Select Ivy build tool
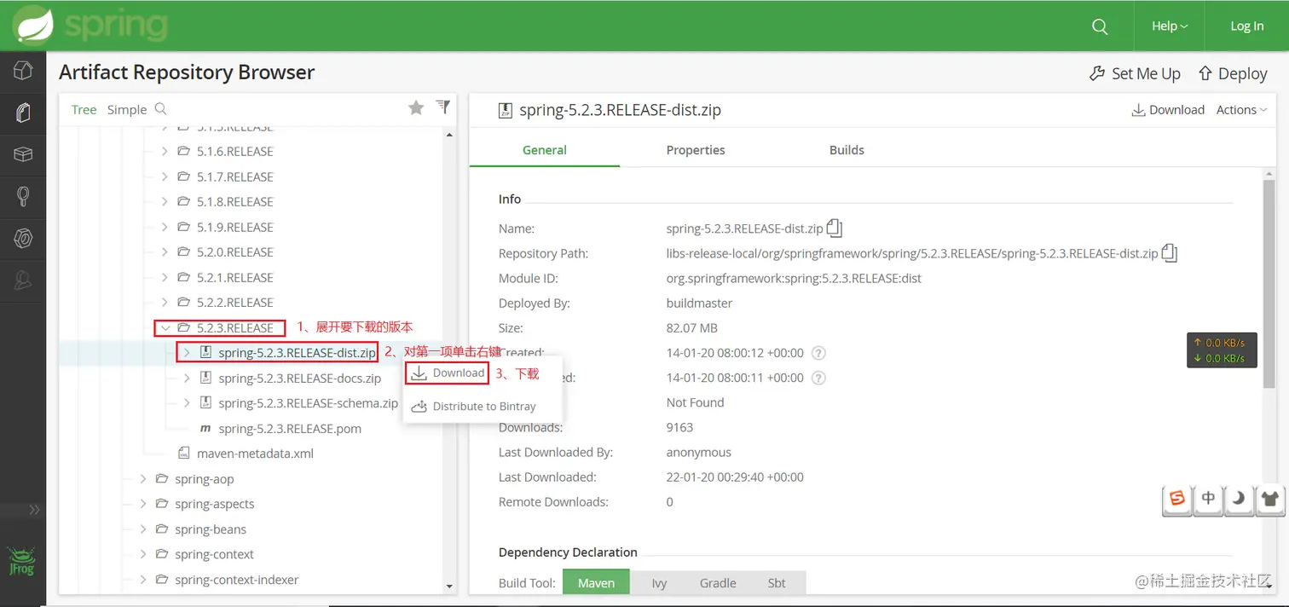The width and height of the screenshot is (1289, 607). coord(659,583)
